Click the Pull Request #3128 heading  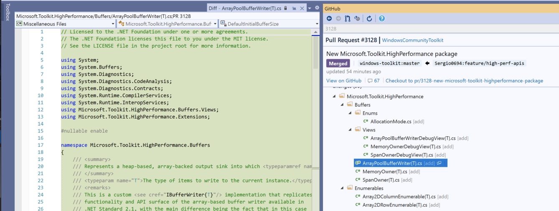[x=352, y=40]
